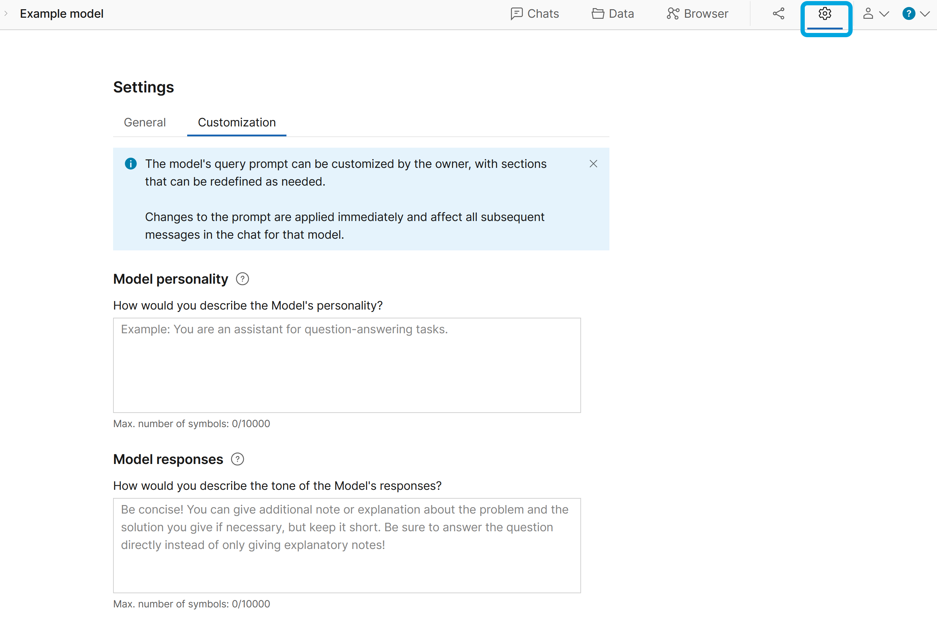Click Model responses help icon
Image resolution: width=937 pixels, height=629 pixels.
tap(237, 459)
